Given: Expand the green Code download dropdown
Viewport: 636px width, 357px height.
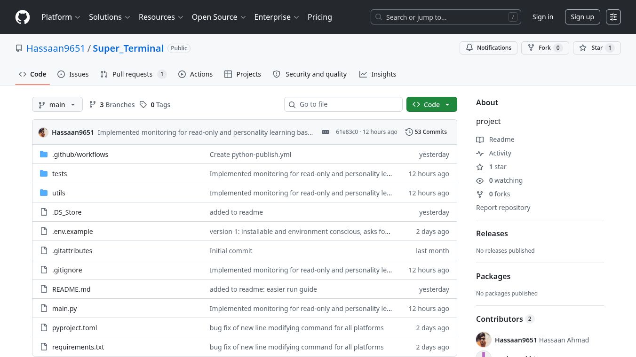Looking at the screenshot, I should point(432,105).
